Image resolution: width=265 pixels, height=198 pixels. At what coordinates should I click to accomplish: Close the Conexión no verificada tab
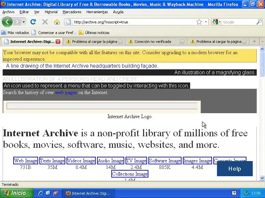point(182,42)
